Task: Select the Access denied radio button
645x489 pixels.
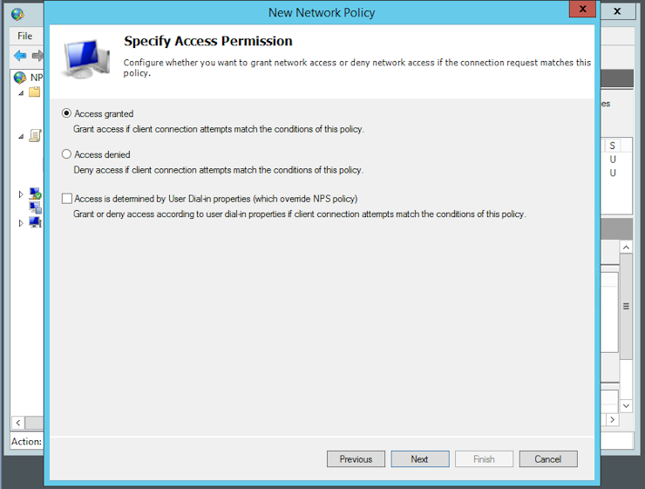Action: coord(66,154)
